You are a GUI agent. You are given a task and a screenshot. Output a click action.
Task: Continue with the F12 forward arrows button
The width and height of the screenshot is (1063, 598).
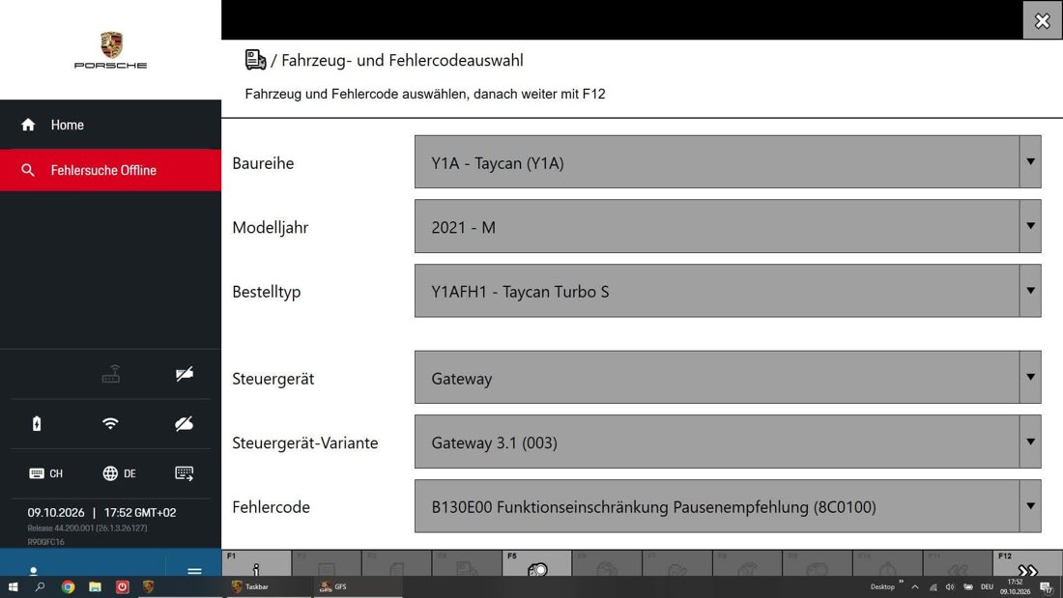pyautogui.click(x=1028, y=563)
